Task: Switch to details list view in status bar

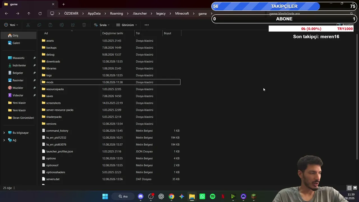Action: (x=349, y=188)
